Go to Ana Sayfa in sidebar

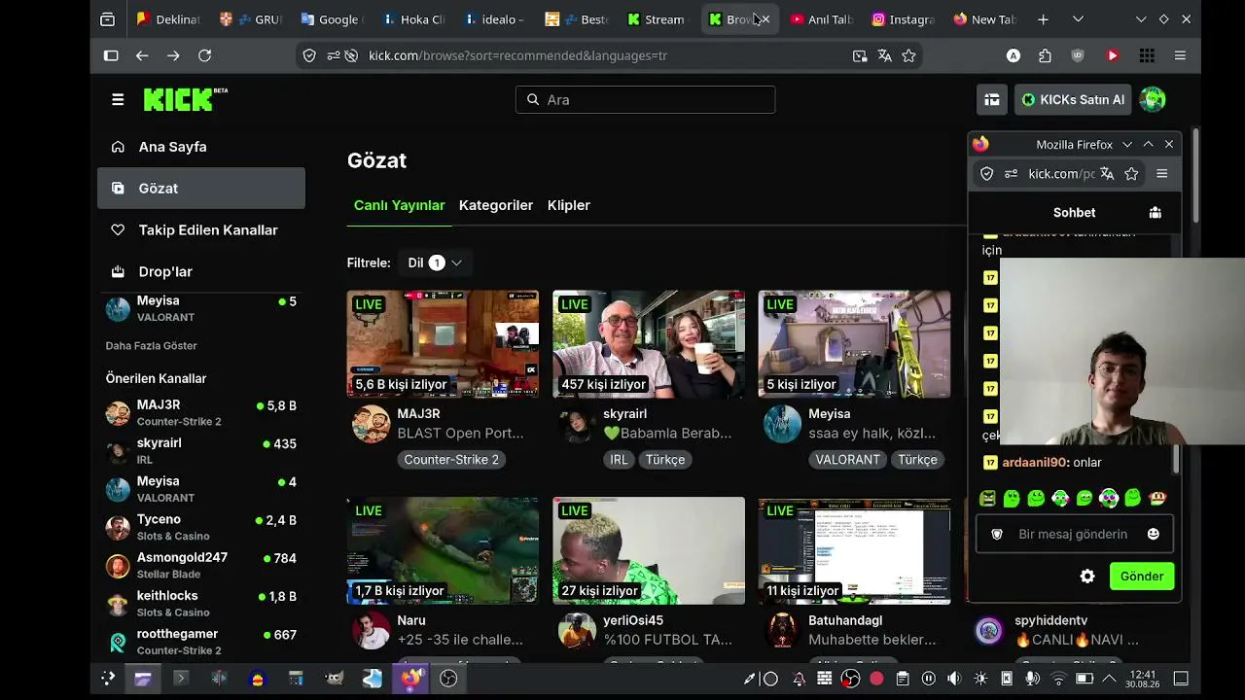(201, 147)
